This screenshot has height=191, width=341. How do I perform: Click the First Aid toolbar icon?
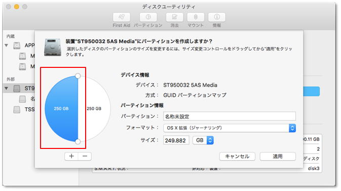[x=121, y=17]
